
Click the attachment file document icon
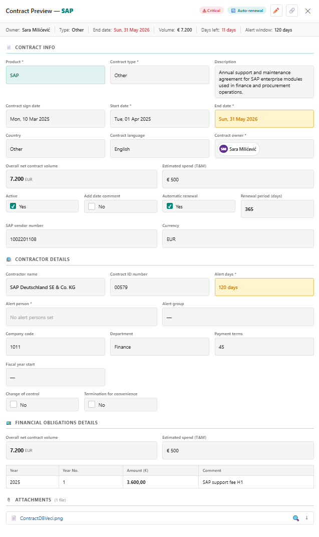14,518
